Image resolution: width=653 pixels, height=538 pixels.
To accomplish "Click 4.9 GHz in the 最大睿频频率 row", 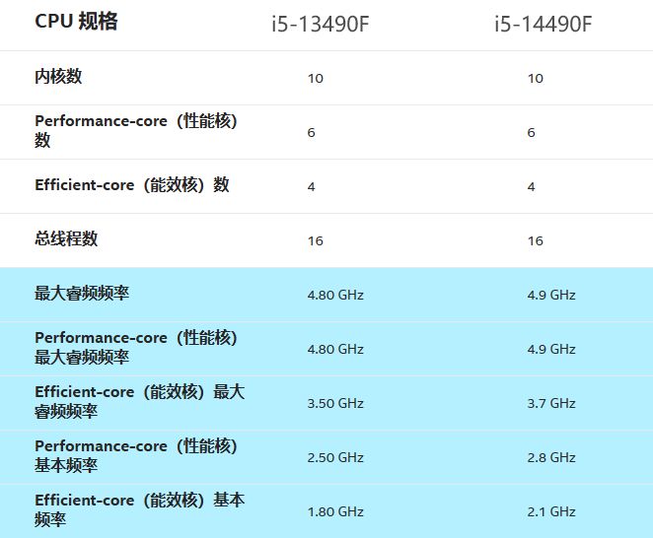I will click(x=551, y=295).
